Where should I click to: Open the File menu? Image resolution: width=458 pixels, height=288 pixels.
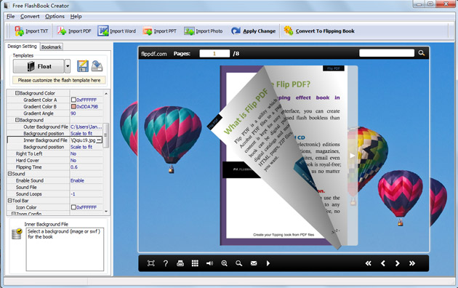point(10,16)
